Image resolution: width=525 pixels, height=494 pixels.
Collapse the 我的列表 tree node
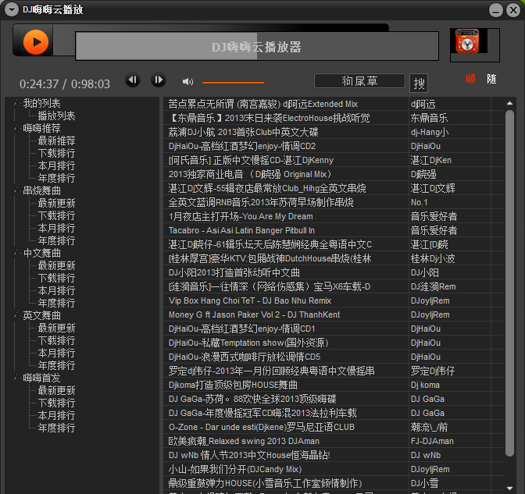click(16, 103)
